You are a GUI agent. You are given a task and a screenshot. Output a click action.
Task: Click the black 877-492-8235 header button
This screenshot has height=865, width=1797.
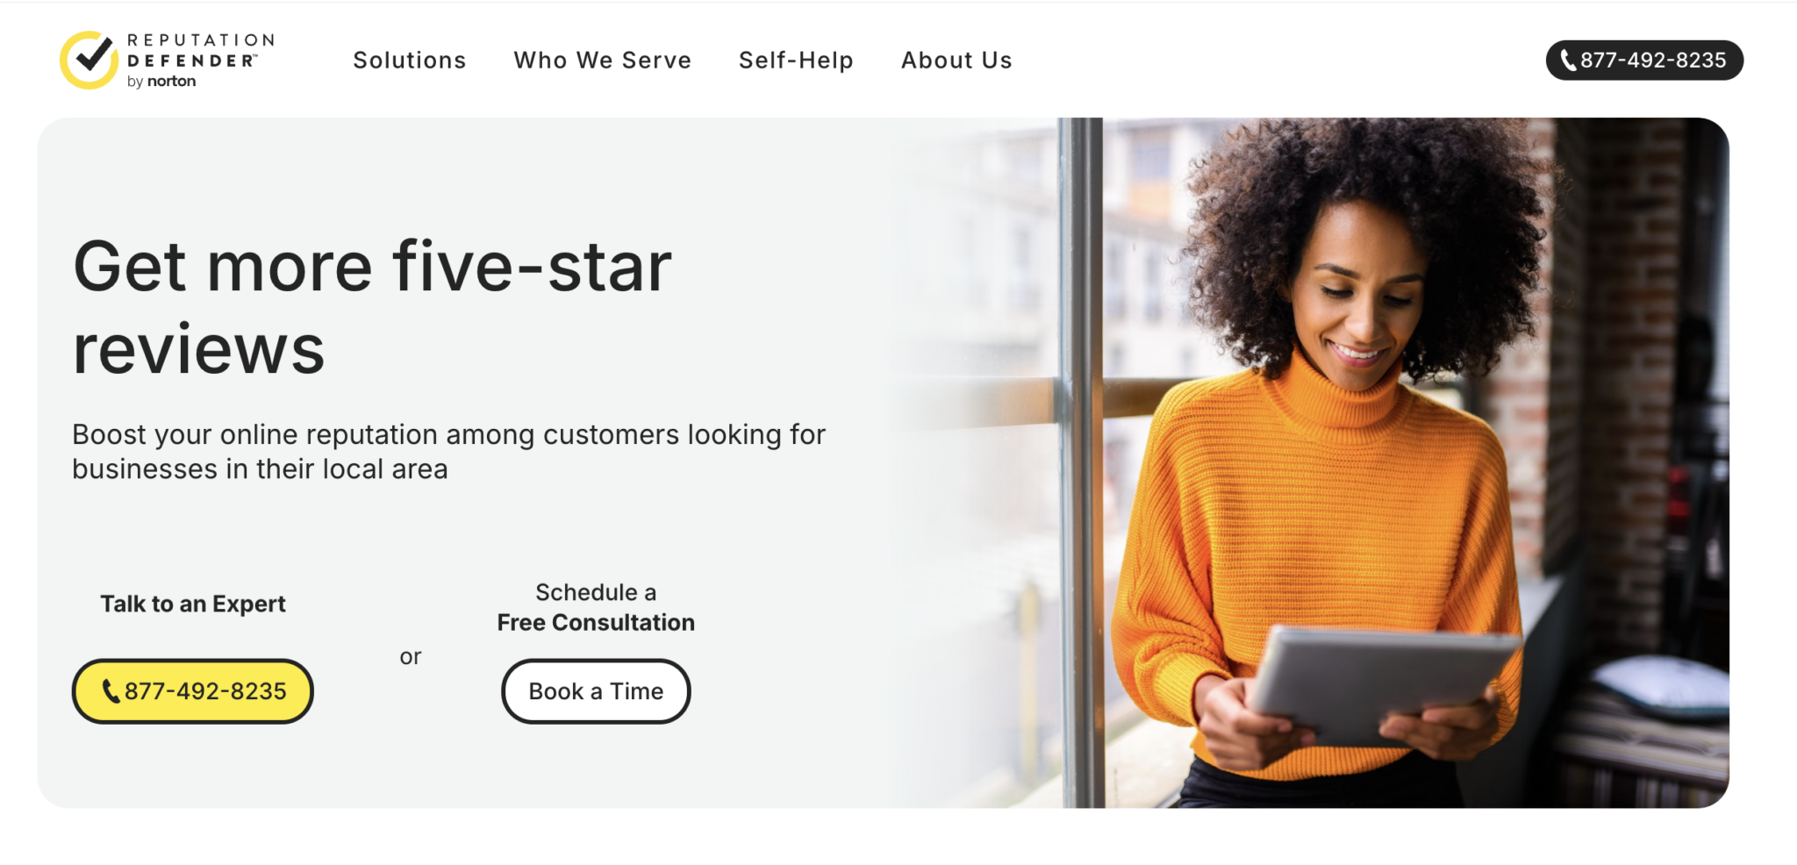pos(1644,61)
